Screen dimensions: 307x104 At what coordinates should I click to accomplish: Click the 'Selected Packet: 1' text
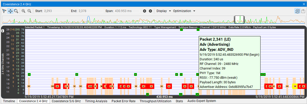(x=34, y=27)
